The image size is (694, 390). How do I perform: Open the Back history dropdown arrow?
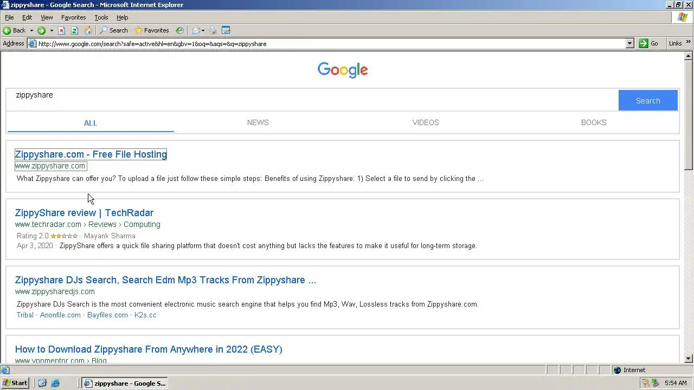pos(31,30)
